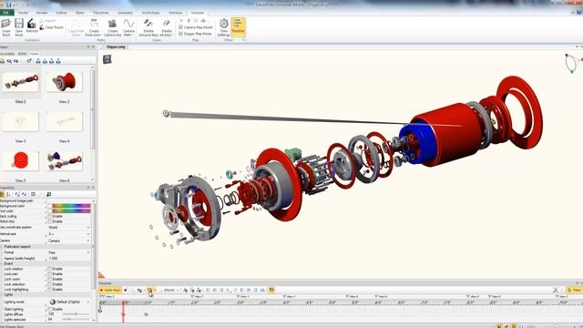Toggle the Auto-Keys button in timeline

click(x=110, y=290)
